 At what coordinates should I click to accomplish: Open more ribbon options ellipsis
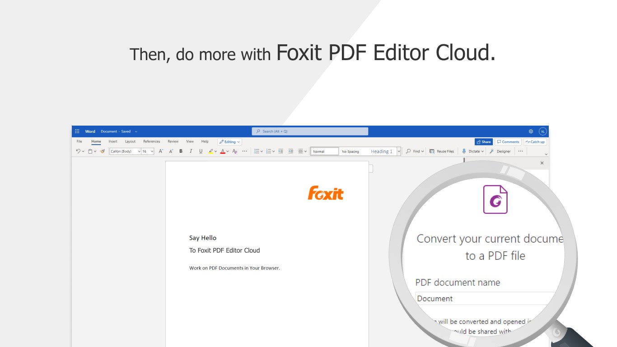click(x=520, y=151)
